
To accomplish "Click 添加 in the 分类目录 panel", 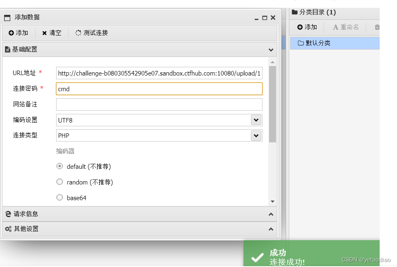I will point(307,27).
